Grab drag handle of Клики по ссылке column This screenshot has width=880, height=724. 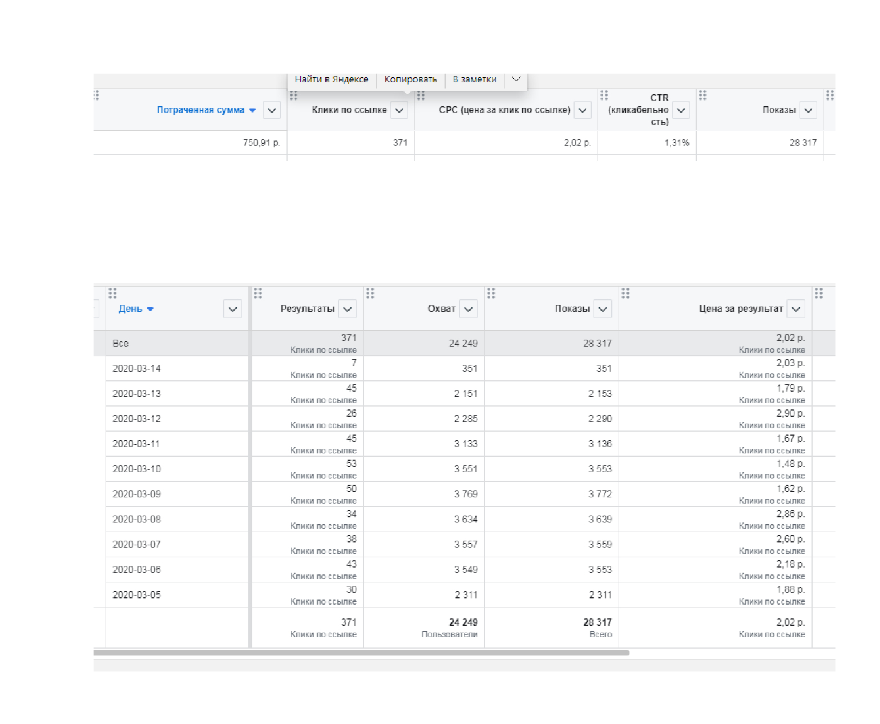293,95
